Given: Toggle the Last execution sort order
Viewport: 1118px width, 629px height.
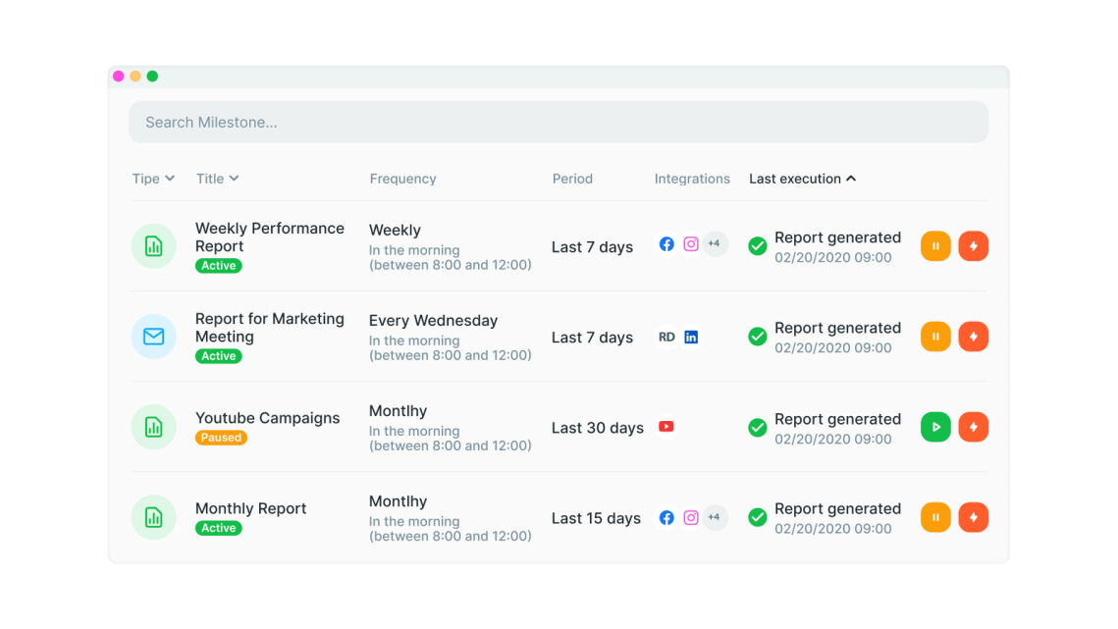Looking at the screenshot, I should tap(802, 179).
